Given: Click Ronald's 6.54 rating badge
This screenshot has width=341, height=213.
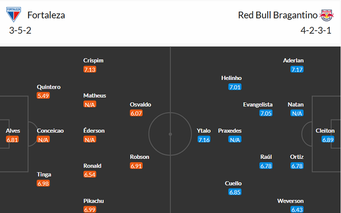Looking at the screenshot, I should tap(90, 174).
